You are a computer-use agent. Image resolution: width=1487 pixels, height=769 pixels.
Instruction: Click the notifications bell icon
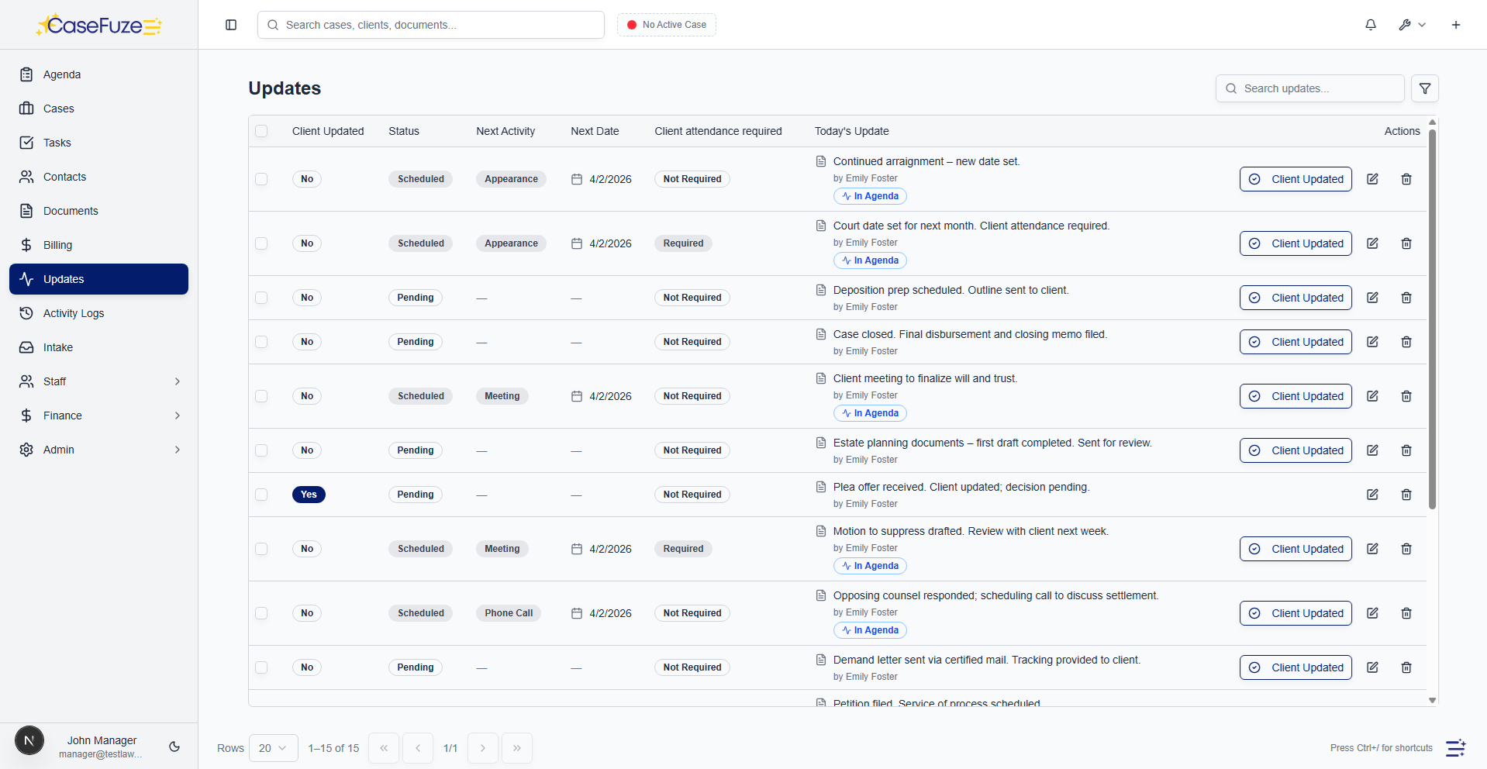point(1370,24)
